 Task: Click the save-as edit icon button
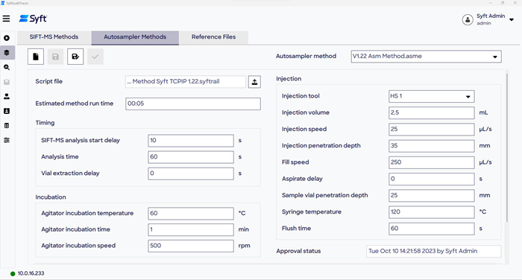[75, 57]
